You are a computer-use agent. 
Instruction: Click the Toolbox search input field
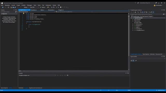(x=8, y=12)
